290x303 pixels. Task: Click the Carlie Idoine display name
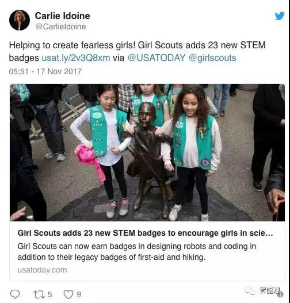tap(63, 16)
